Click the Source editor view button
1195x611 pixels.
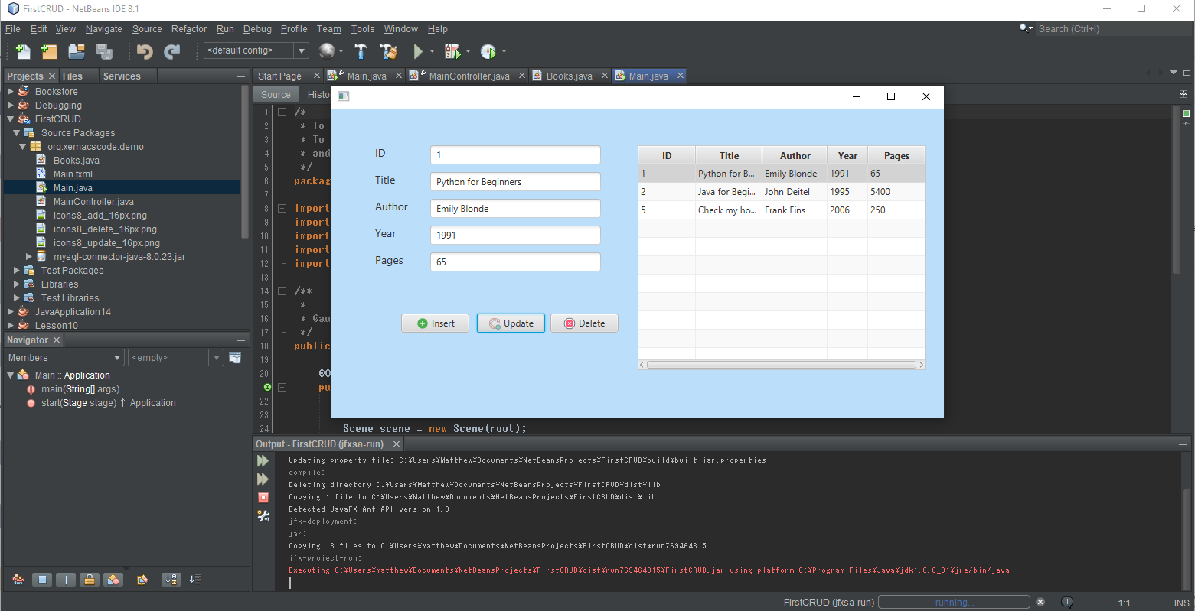tap(276, 95)
